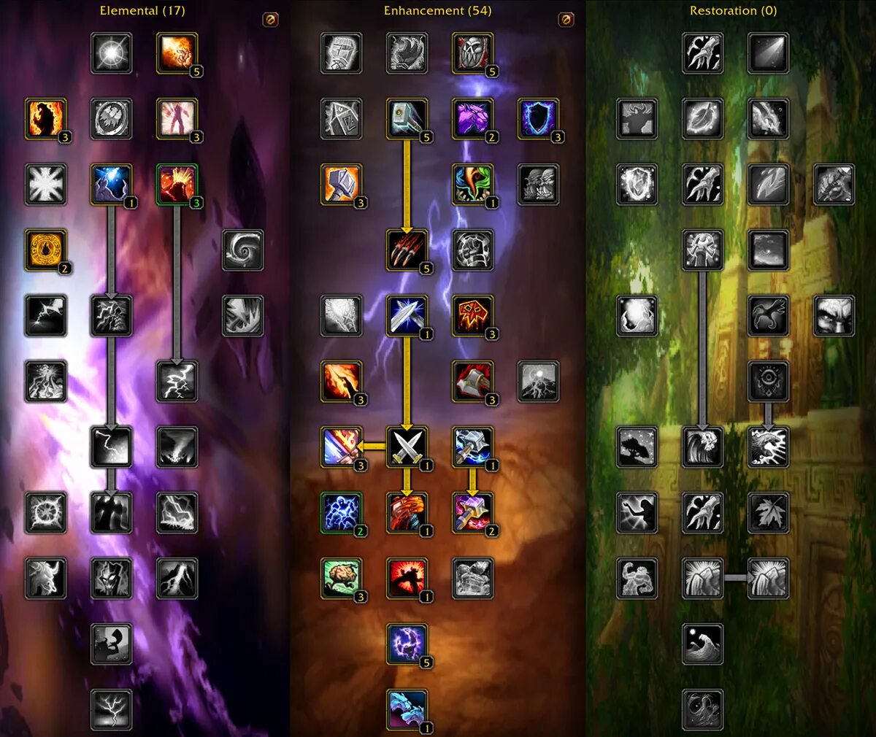Click Totem of Wrath mask talent

click(112, 579)
